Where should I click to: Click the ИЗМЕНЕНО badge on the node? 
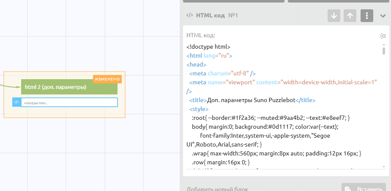[x=107, y=79]
